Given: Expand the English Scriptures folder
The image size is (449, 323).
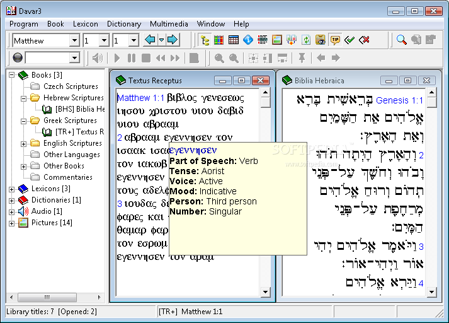Looking at the screenshot, I should coord(24,144).
